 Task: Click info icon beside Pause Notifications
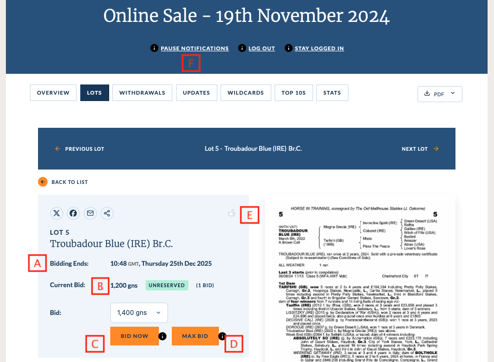154,49
